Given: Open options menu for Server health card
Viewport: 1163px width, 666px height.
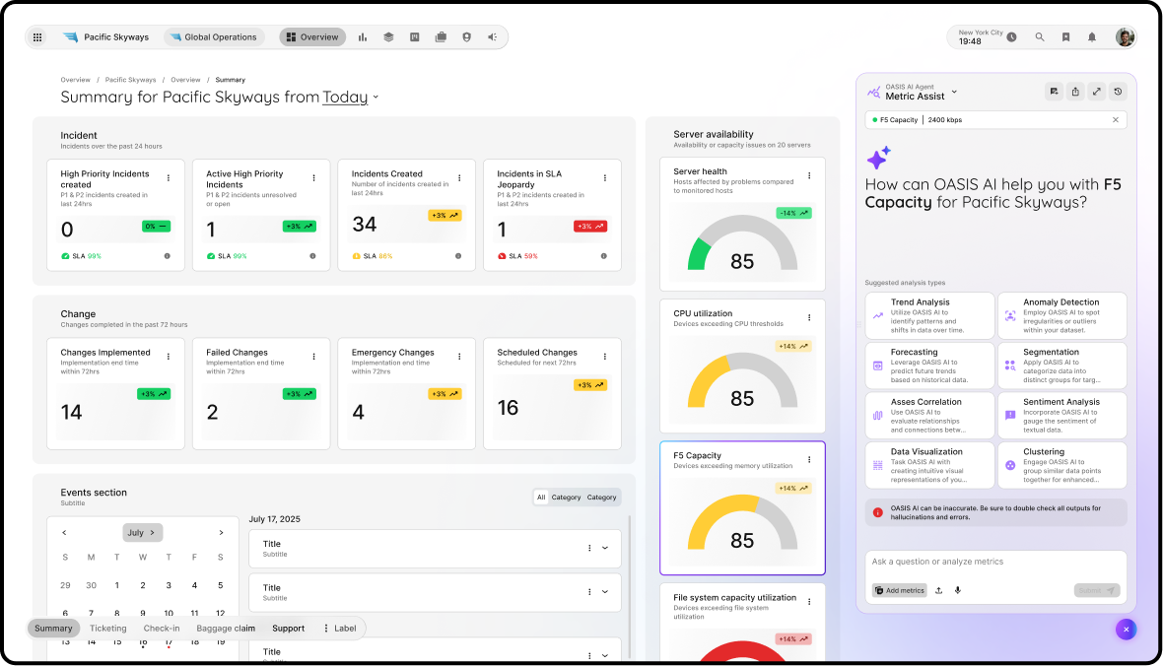Looking at the screenshot, I should point(809,175).
